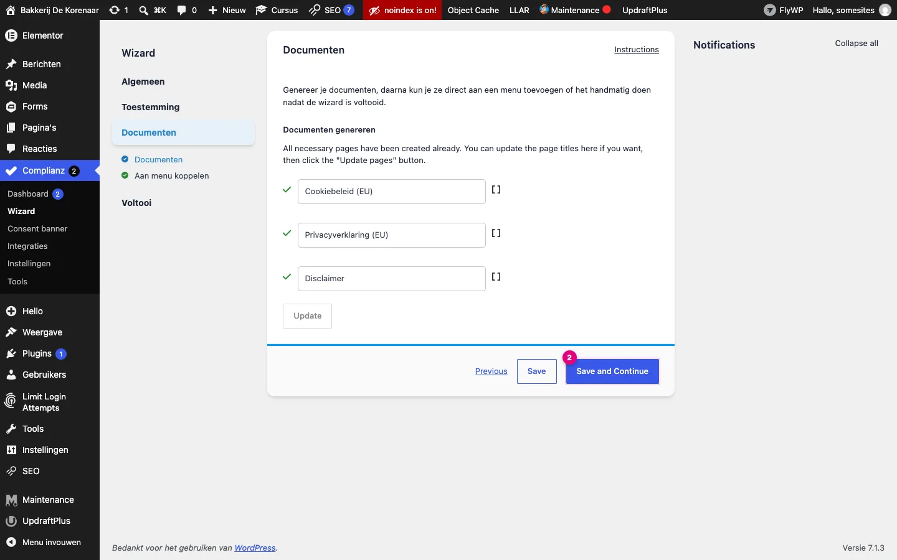Screen dimensions: 897x560
Task: Open the Cursus admin bar item
Action: (x=277, y=10)
